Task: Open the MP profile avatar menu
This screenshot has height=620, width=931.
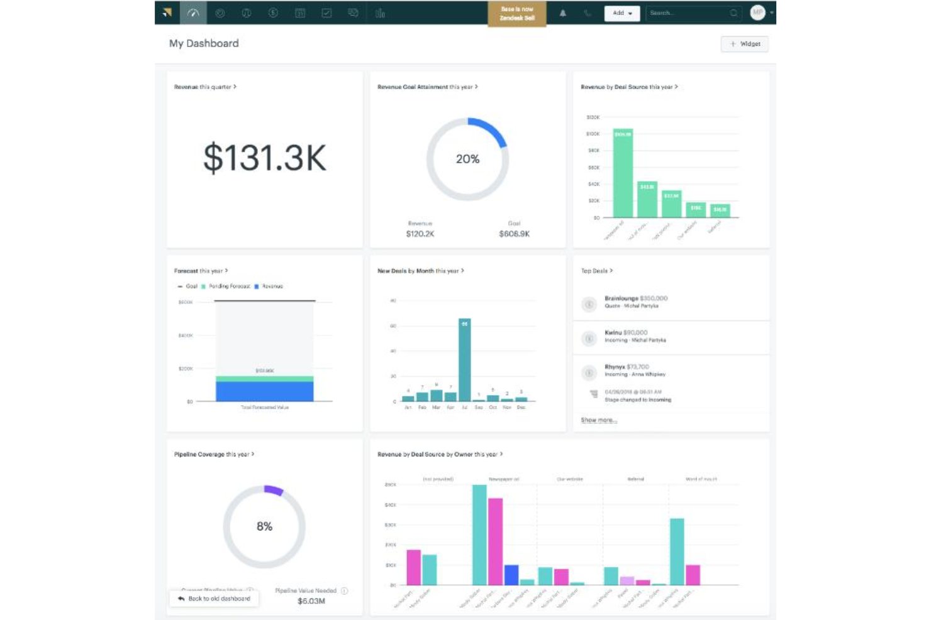Action: coord(758,13)
